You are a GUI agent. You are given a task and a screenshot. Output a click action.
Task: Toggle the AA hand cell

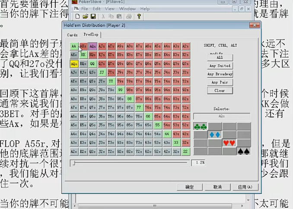coord(74,46)
